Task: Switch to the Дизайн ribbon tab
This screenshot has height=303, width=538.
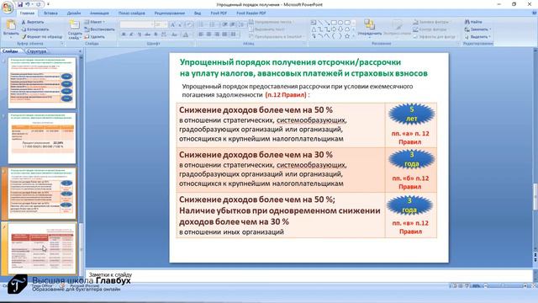Action: [x=74, y=13]
